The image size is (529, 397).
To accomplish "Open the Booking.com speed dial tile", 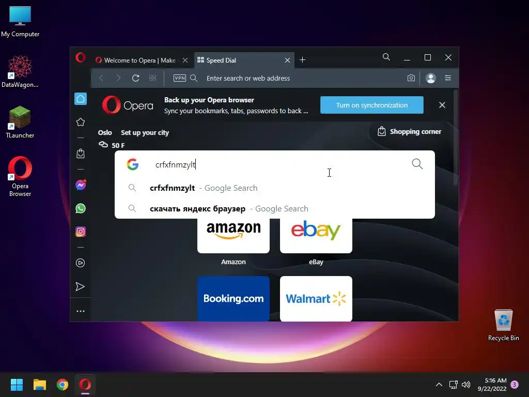I will (x=234, y=298).
